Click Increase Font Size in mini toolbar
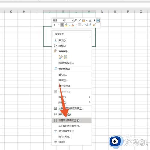Screen dimensions: 150x150 (x=76, y=21)
